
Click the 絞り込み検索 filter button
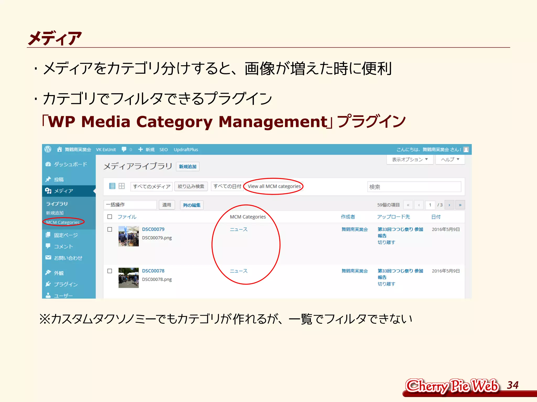click(x=191, y=186)
